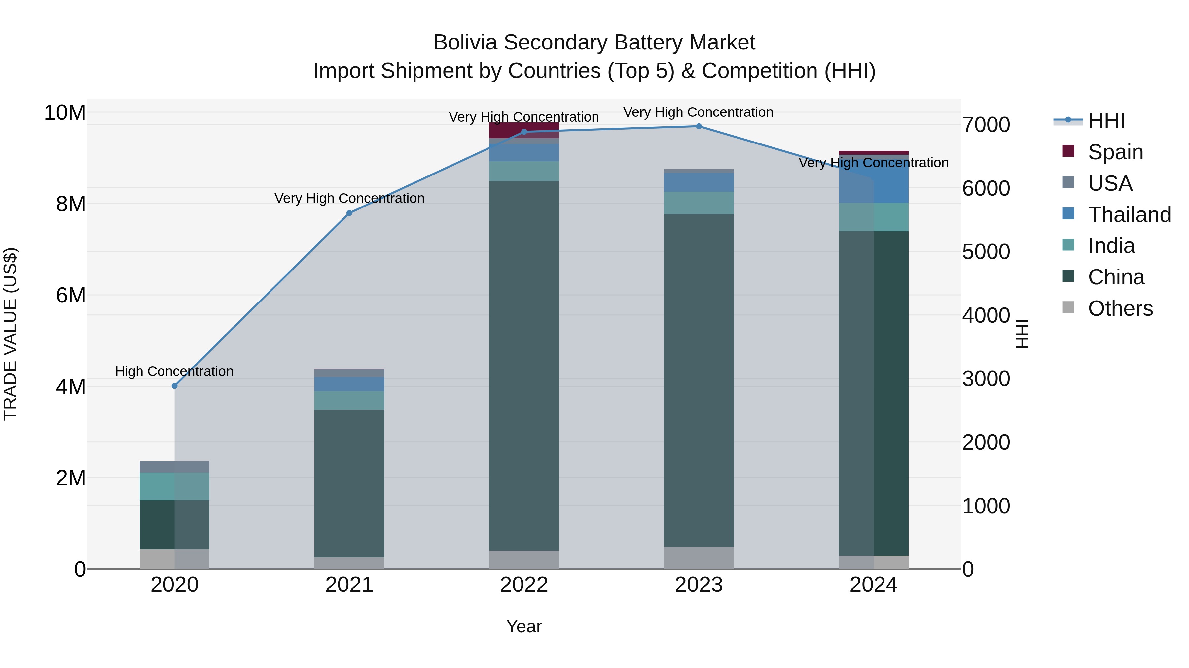Screen dimensions: 1189x668
Task: Click the 'Year' x-axis title
Action: click(524, 627)
